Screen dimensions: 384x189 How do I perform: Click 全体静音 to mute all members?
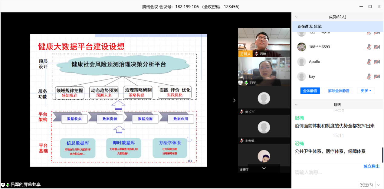pos(310,91)
